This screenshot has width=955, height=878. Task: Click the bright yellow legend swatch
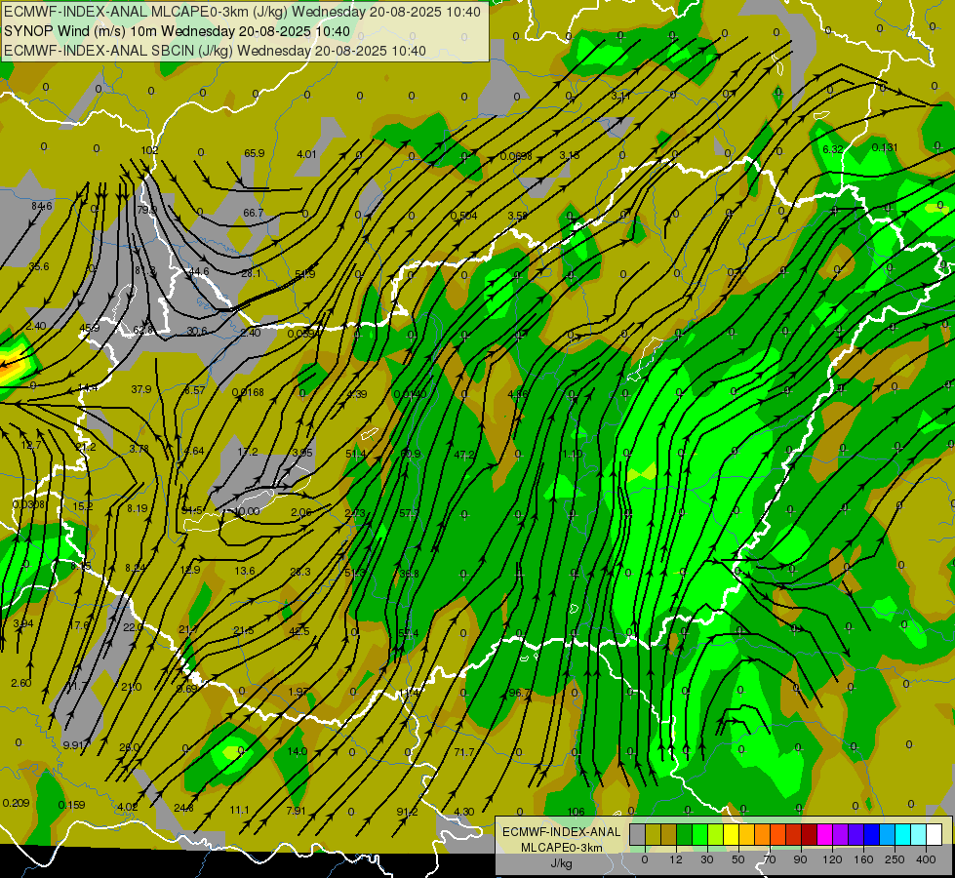pyautogui.click(x=732, y=834)
